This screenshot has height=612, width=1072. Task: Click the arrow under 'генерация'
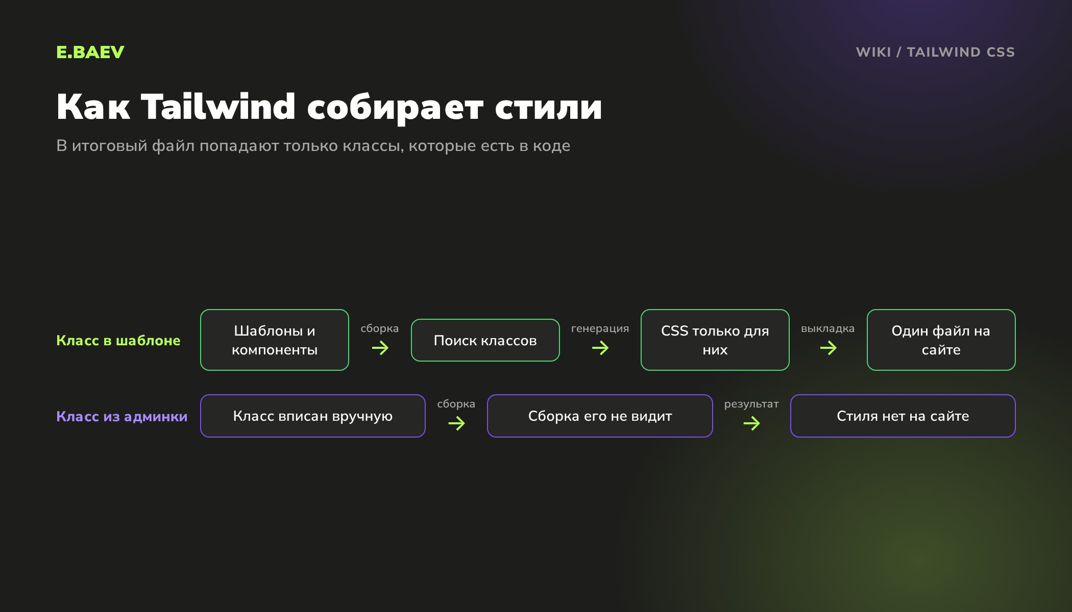pos(600,348)
